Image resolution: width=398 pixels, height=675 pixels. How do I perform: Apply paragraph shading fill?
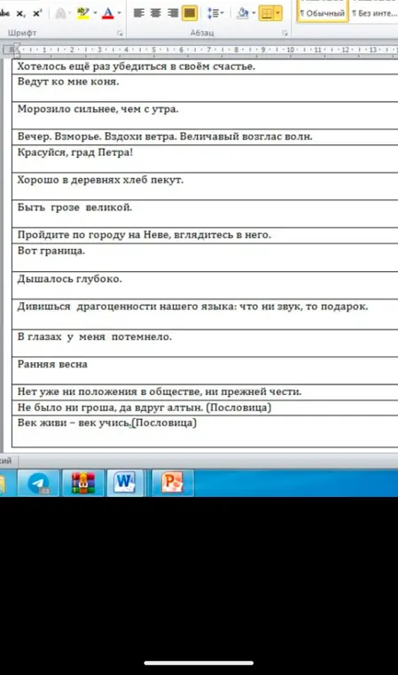pos(243,13)
